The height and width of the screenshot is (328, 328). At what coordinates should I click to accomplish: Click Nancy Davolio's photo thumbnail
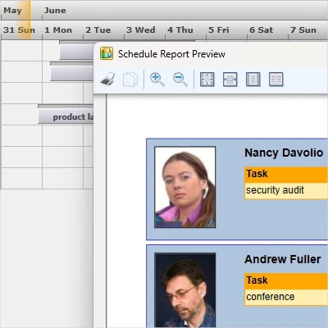click(x=185, y=187)
